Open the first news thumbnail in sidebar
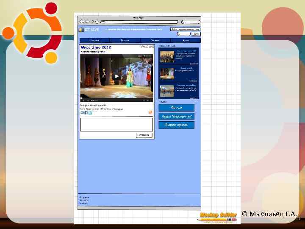 point(167,57)
